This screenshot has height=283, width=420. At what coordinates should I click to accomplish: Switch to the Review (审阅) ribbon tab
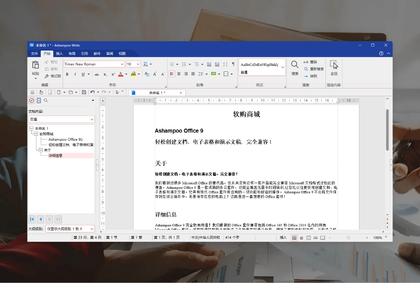[109, 54]
